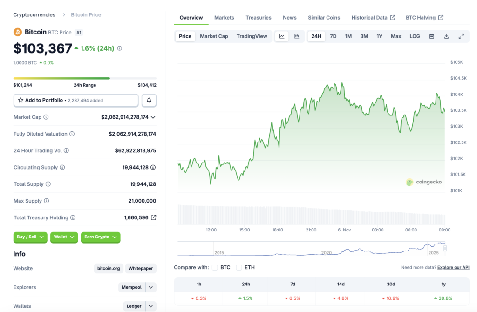
Task: Toggle LOG scale on the chart
Action: [415, 36]
